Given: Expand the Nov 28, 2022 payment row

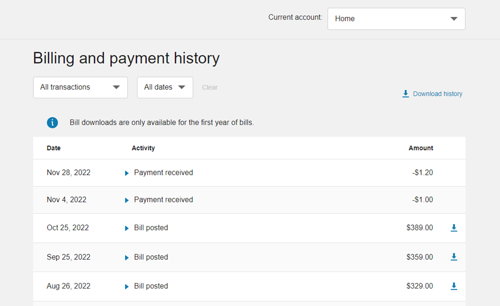Looking at the screenshot, I should pos(127,173).
